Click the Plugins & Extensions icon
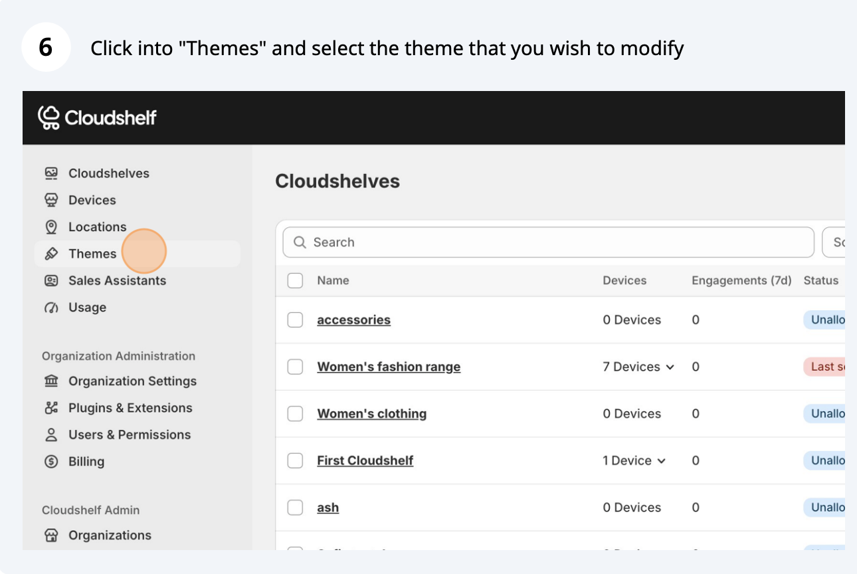Viewport: 857px width, 574px height. pos(51,408)
